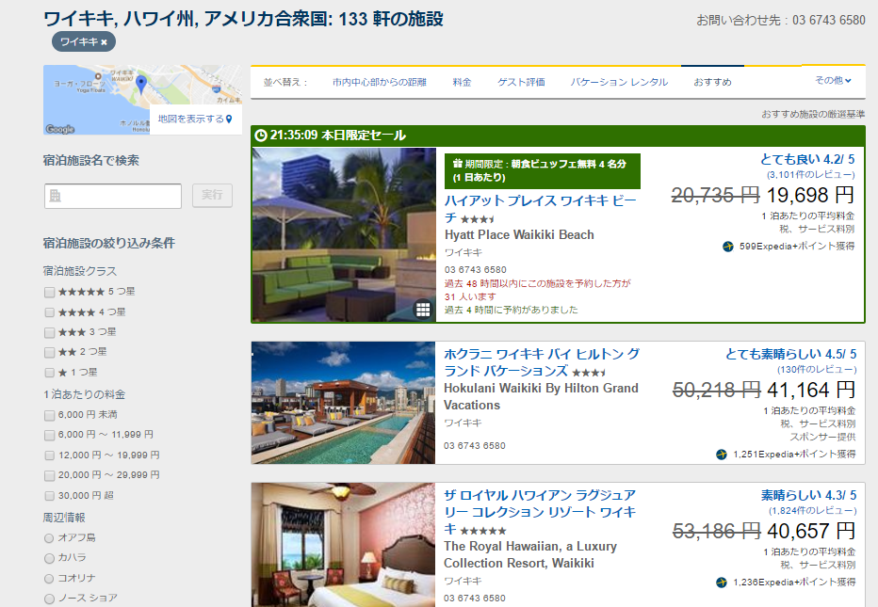Select the カハラ area radio button

pyautogui.click(x=49, y=558)
